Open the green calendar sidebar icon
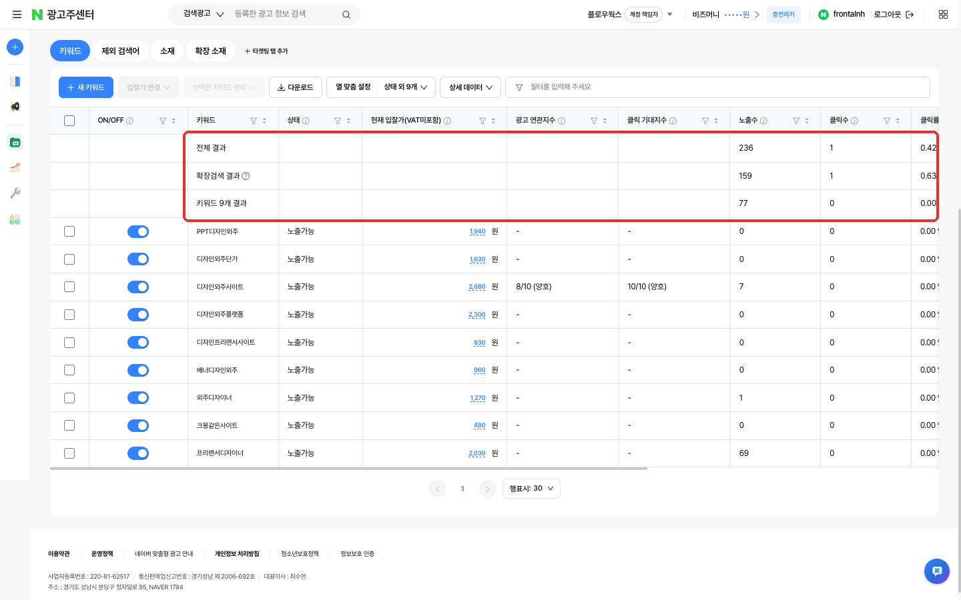The image size is (961, 600). point(15,142)
